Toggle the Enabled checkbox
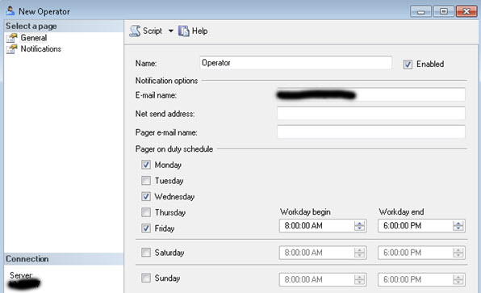The height and width of the screenshot is (293, 481). click(x=408, y=64)
